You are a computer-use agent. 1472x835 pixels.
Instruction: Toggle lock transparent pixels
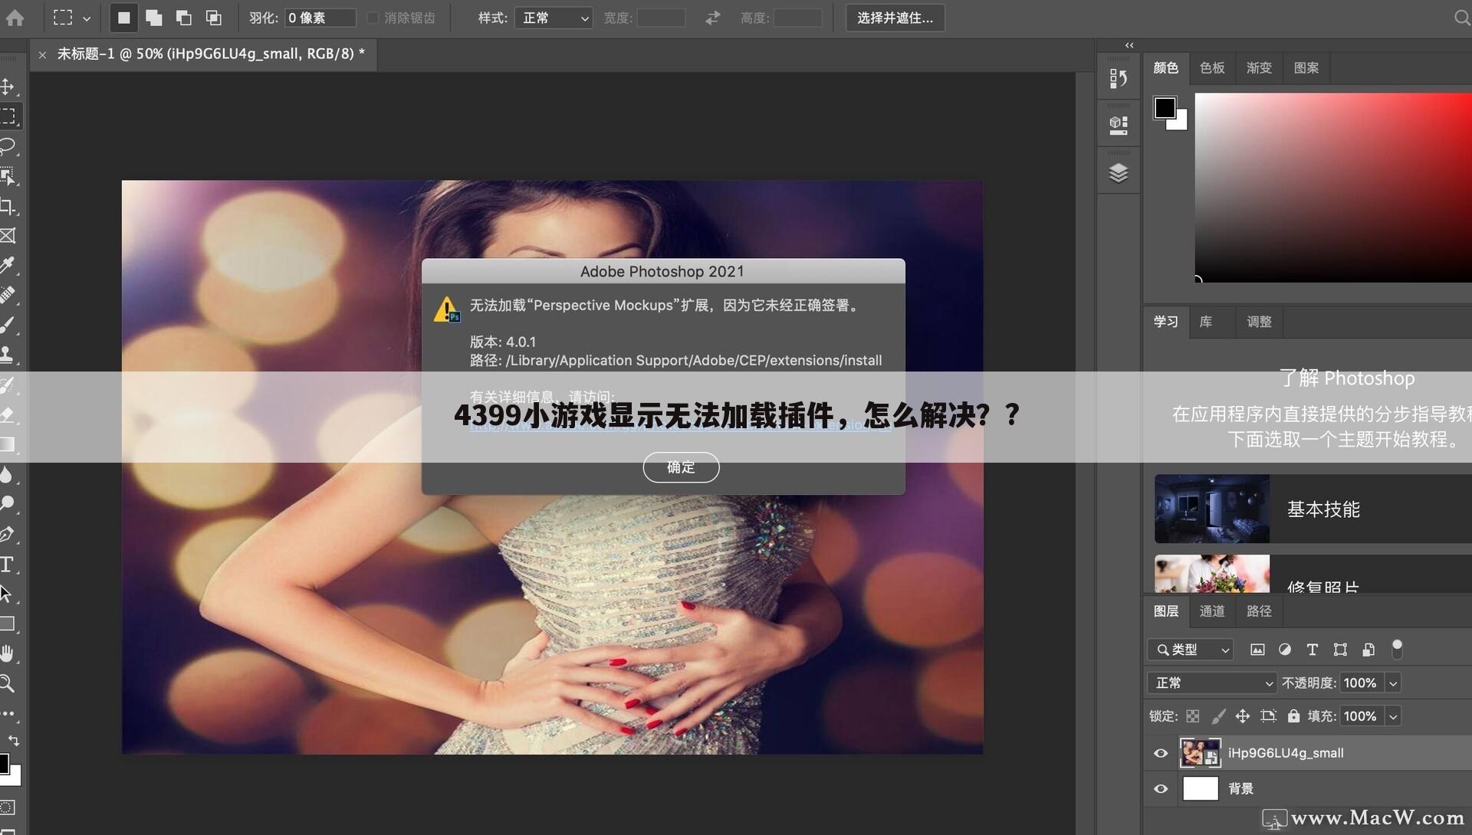[x=1193, y=716]
